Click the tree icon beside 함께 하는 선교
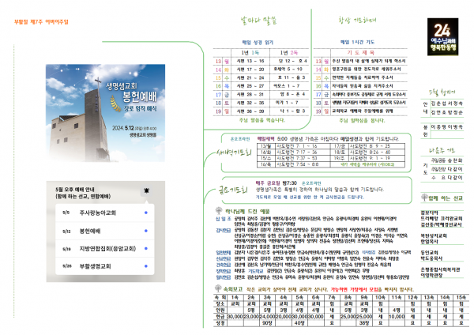Image resolution: width=474 pixels, height=335 pixels. (x=424, y=198)
